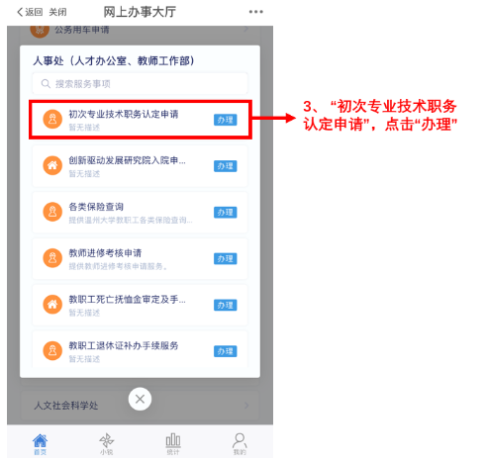
Task: Click the orange icon for 教师进修考核申请
Action: (52, 258)
